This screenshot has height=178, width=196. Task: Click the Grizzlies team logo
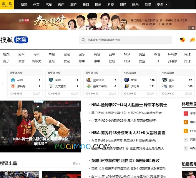tap(127, 80)
